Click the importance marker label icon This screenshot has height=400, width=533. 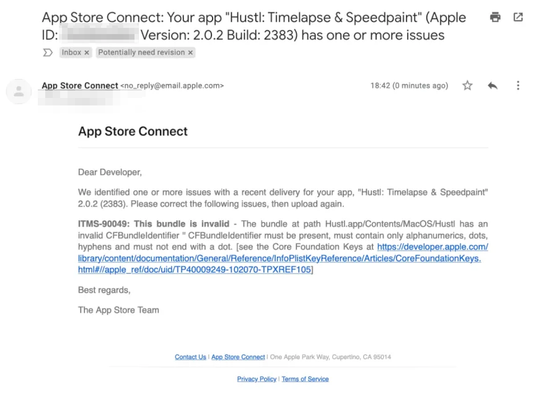[48, 52]
